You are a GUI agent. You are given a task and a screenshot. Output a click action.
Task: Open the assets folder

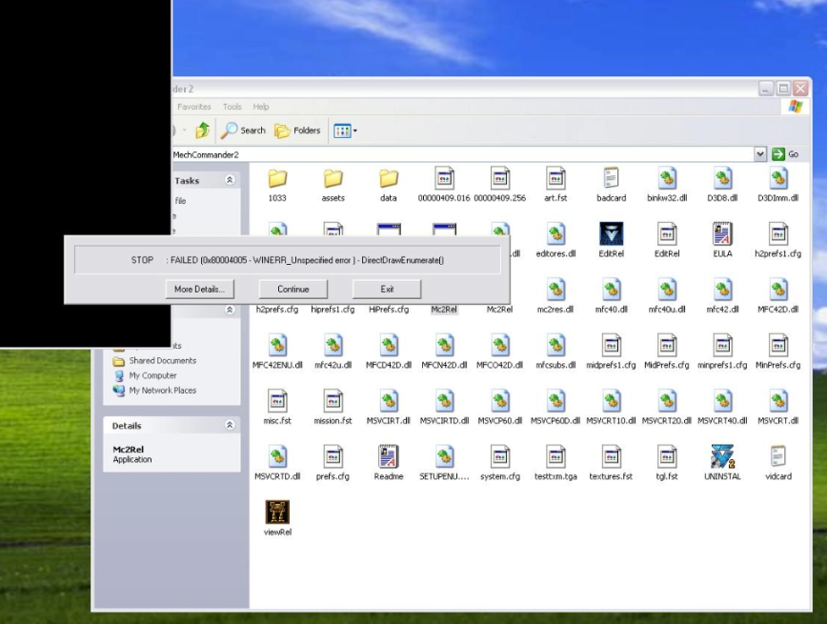click(x=333, y=179)
